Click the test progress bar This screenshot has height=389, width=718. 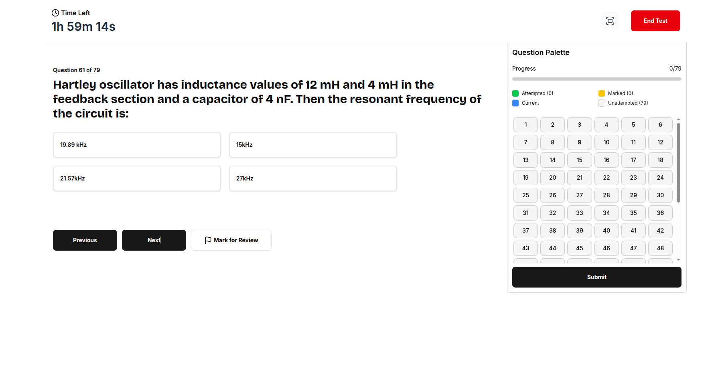(596, 79)
